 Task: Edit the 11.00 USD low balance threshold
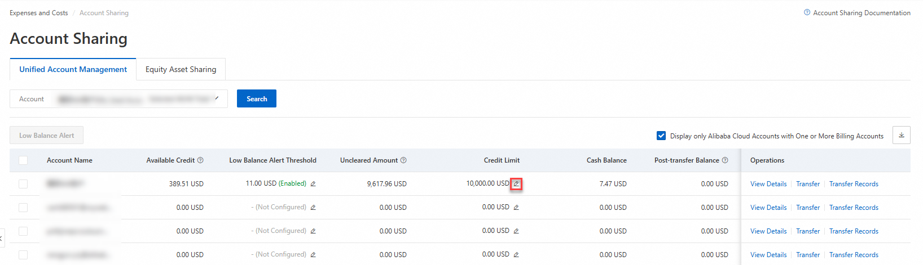[313, 184]
